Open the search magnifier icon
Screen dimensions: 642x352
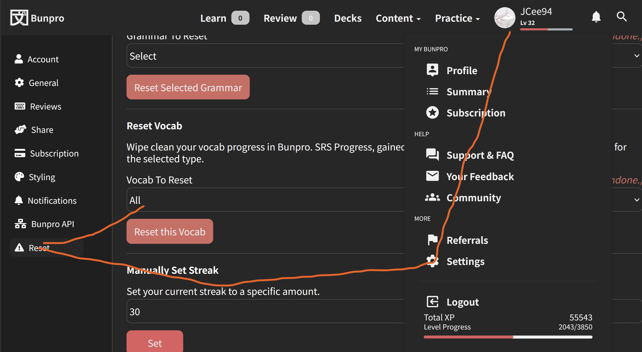click(x=622, y=17)
